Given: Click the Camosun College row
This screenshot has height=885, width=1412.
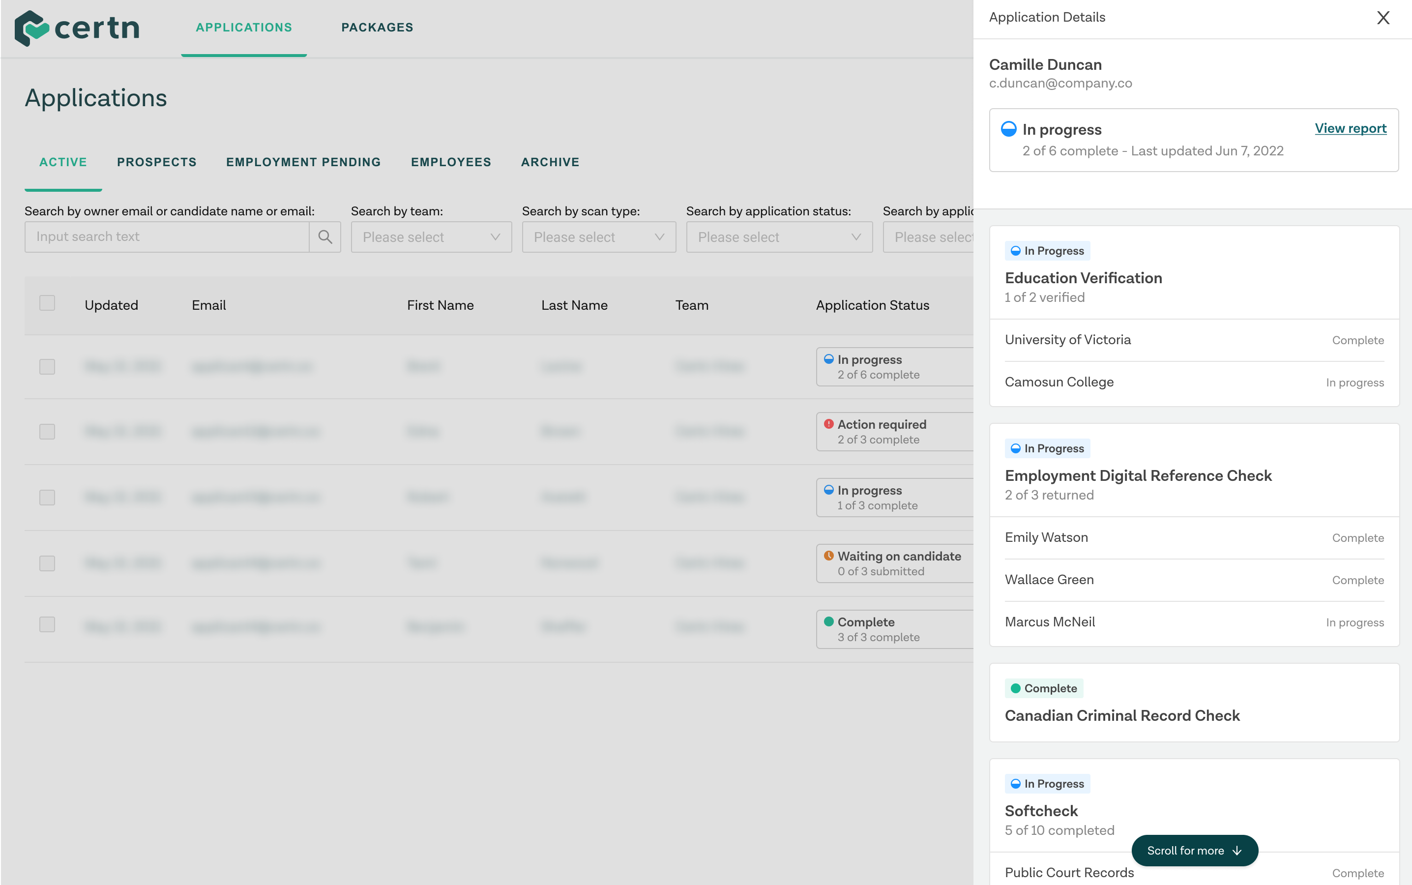Looking at the screenshot, I should pos(1194,382).
